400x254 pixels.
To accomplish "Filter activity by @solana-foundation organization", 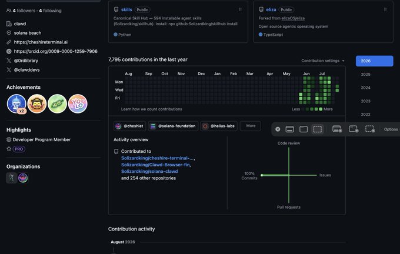I will tap(173, 126).
